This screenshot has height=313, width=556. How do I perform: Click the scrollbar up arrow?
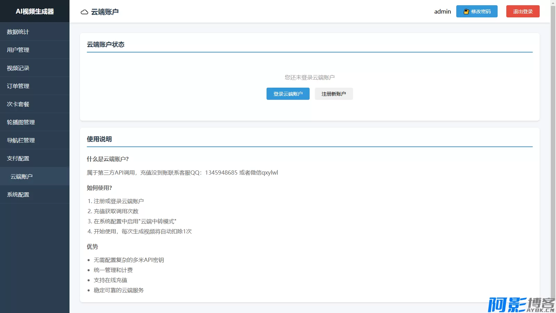pos(553,2)
